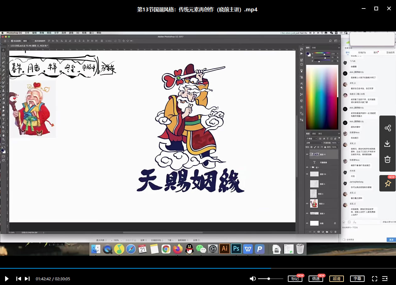Select the Horizontal Type tool
396x285 pixels.
click(x=3, y=119)
